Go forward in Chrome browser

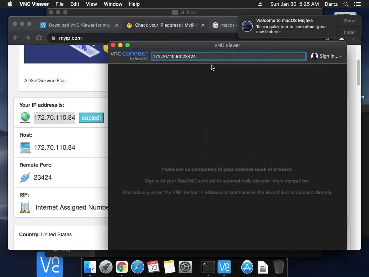(x=27, y=38)
